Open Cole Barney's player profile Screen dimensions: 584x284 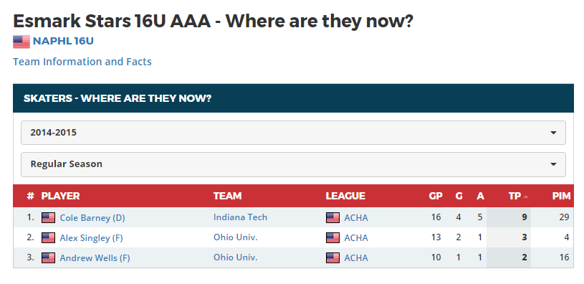click(92, 218)
